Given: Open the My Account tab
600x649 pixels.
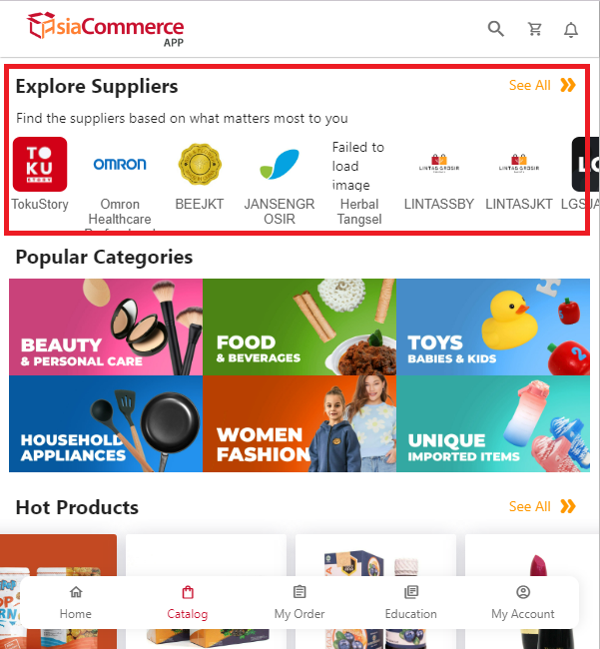Looking at the screenshot, I should (x=523, y=602).
